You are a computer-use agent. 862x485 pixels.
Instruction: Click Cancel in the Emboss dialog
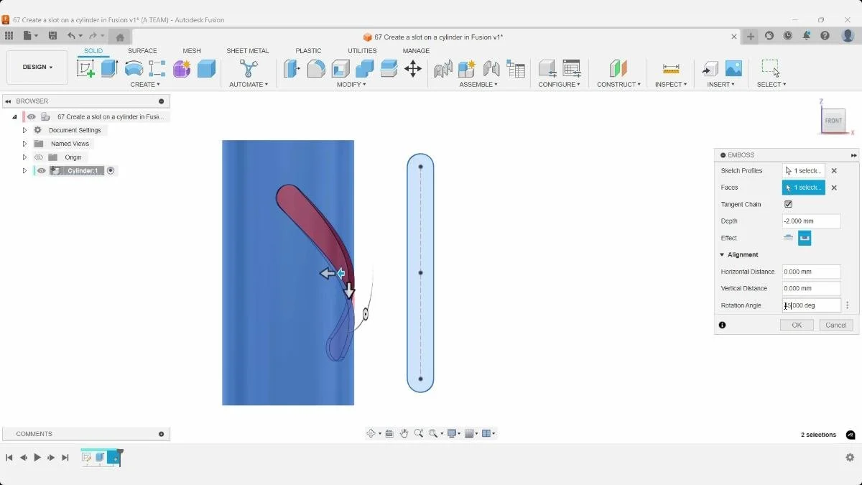(836, 325)
